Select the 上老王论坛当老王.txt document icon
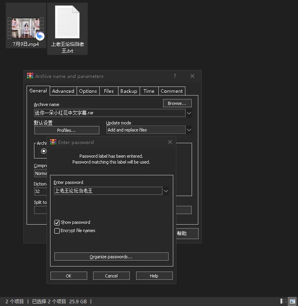This screenshot has width=298, height=306. (67, 22)
